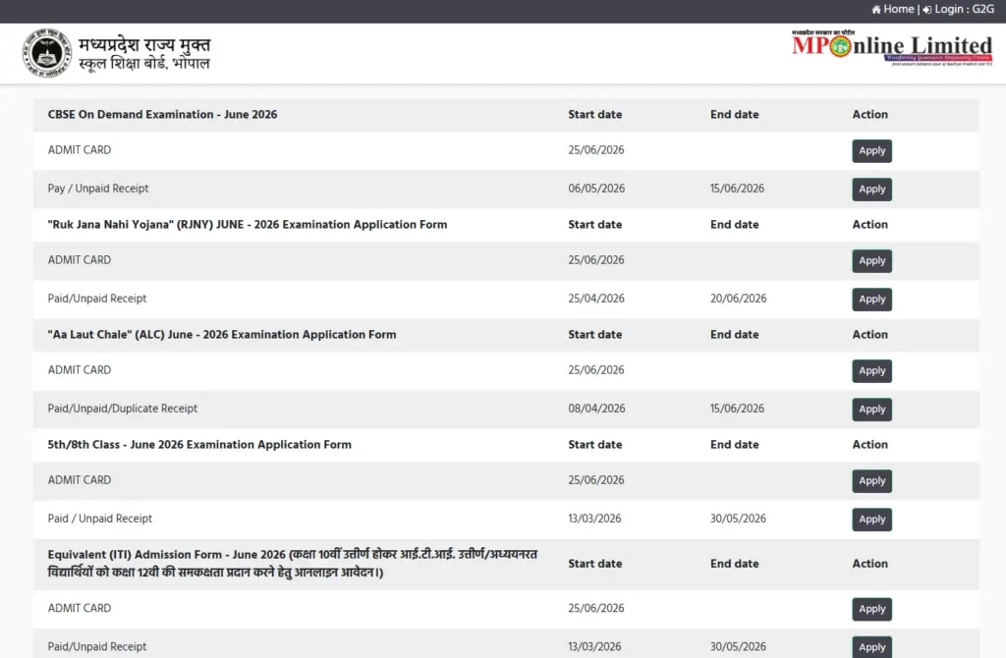This screenshot has width=1006, height=658.
Task: Select the Equivalent (ITI) Admission Form heading
Action: pos(293,563)
